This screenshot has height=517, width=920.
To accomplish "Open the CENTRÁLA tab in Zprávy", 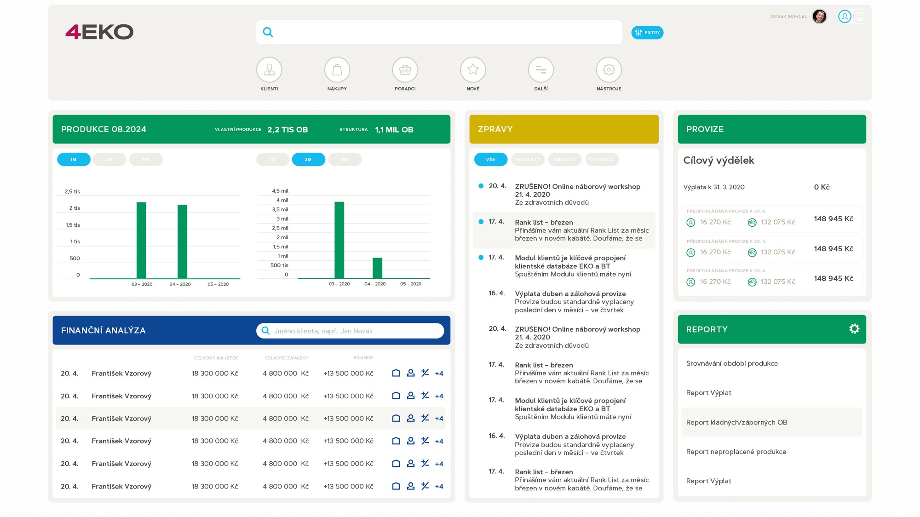I will (x=603, y=159).
